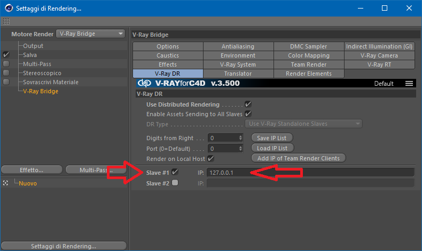
Task: Select the V-Ray DR tab
Action: point(168,74)
